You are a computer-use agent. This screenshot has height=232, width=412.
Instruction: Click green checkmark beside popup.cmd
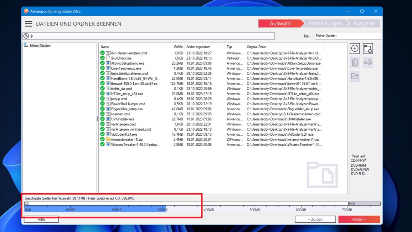(x=102, y=99)
